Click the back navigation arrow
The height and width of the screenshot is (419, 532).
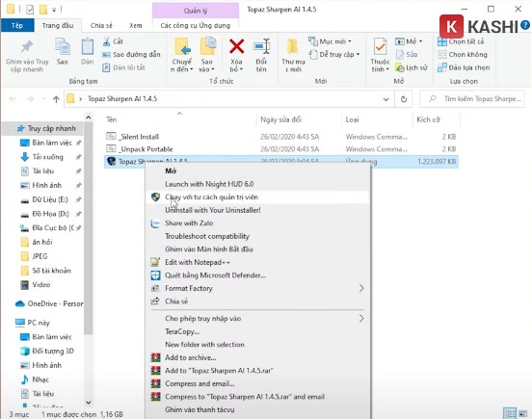(x=13, y=99)
